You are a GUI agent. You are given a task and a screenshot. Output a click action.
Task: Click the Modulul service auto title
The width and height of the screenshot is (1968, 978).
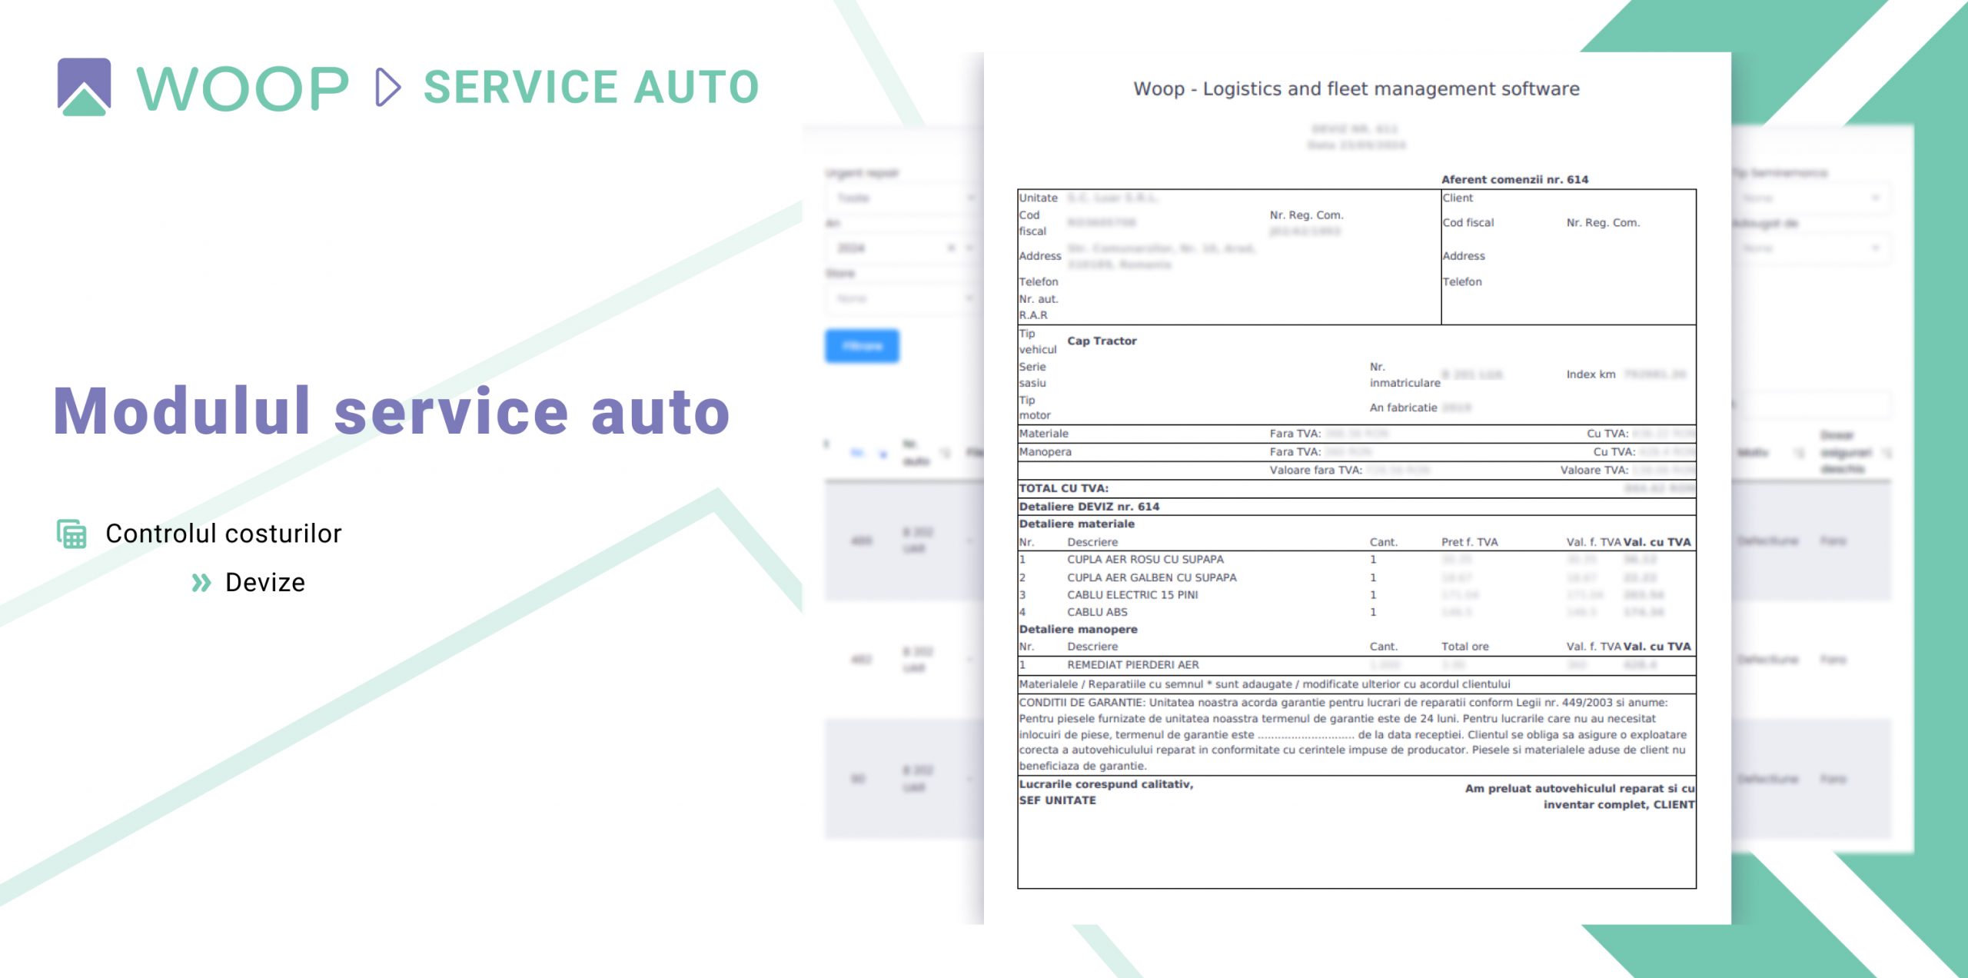click(391, 411)
